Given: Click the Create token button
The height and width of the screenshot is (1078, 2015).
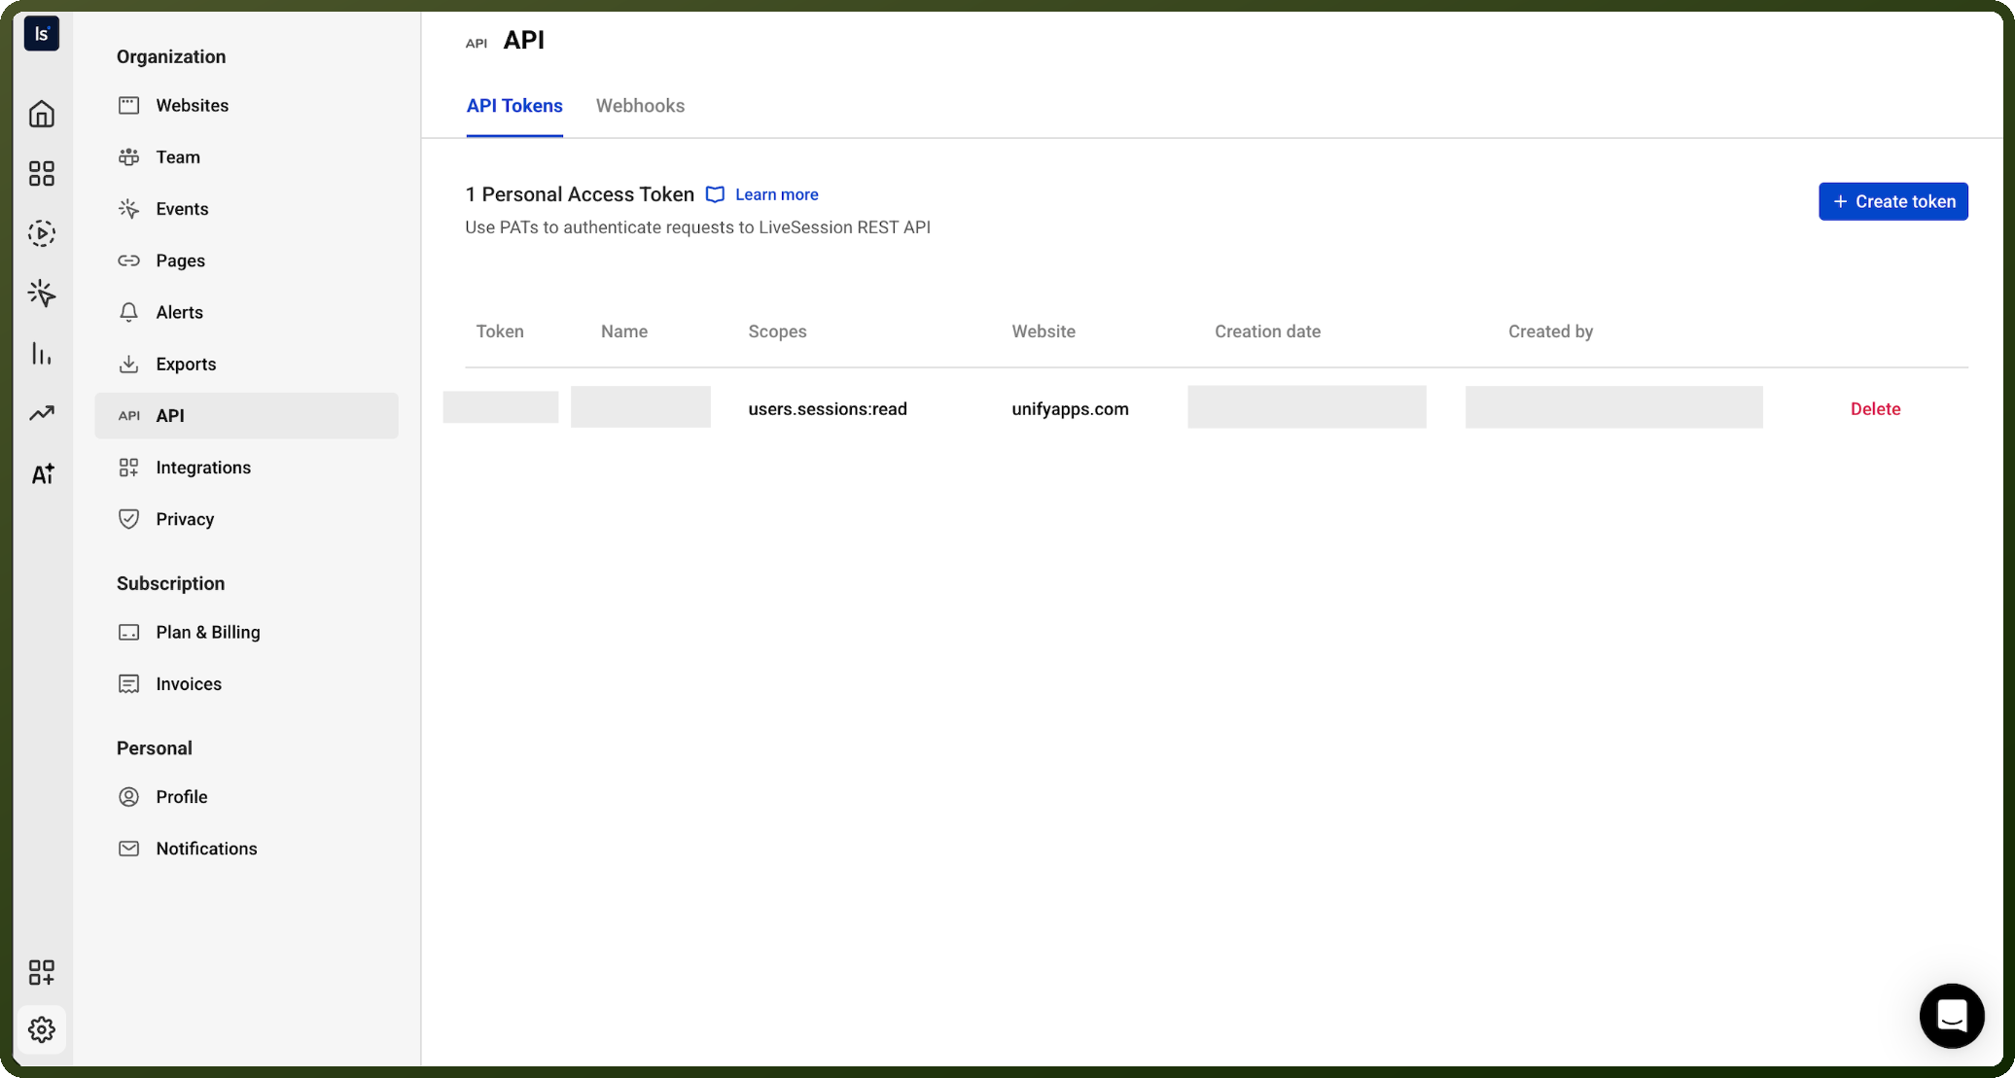Looking at the screenshot, I should click(1892, 201).
